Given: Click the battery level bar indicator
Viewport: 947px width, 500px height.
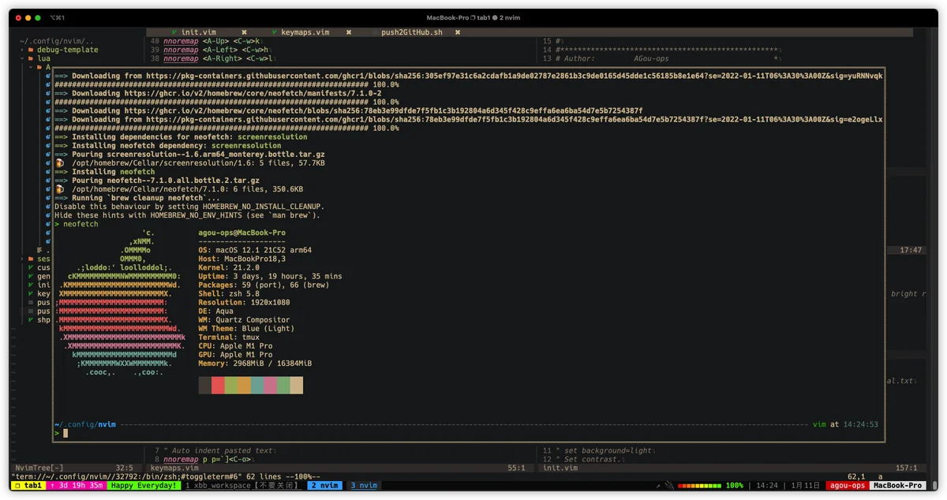Looking at the screenshot, I should [x=700, y=486].
